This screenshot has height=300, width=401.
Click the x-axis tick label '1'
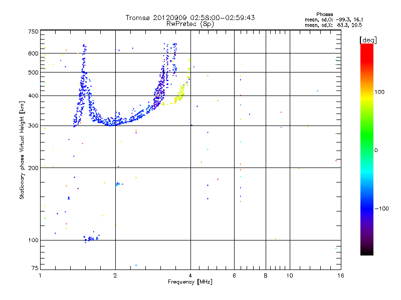point(40,275)
